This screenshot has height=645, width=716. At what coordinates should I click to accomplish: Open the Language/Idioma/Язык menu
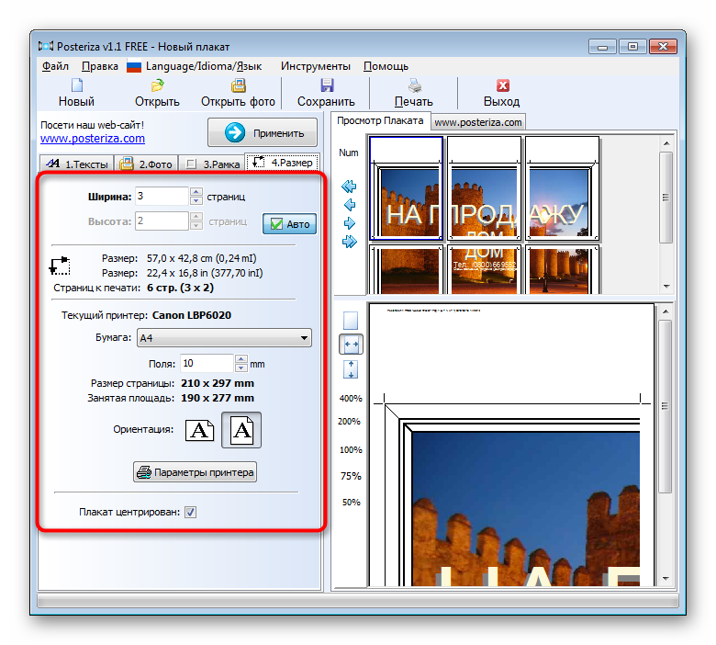point(204,66)
